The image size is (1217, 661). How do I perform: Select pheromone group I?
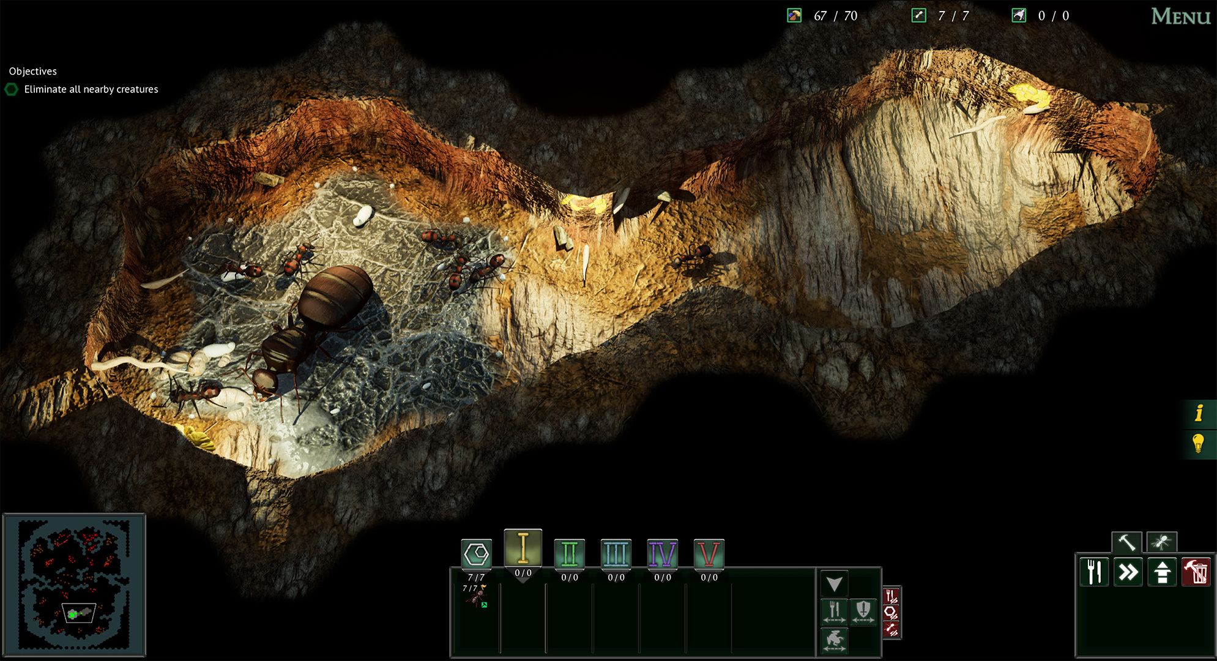[523, 548]
